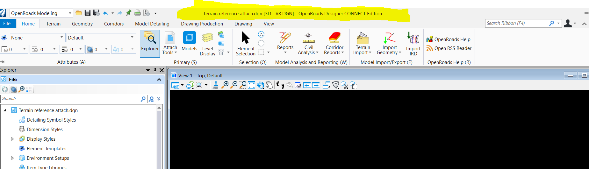Switch to the Geometry ribbon tab

(x=82, y=24)
